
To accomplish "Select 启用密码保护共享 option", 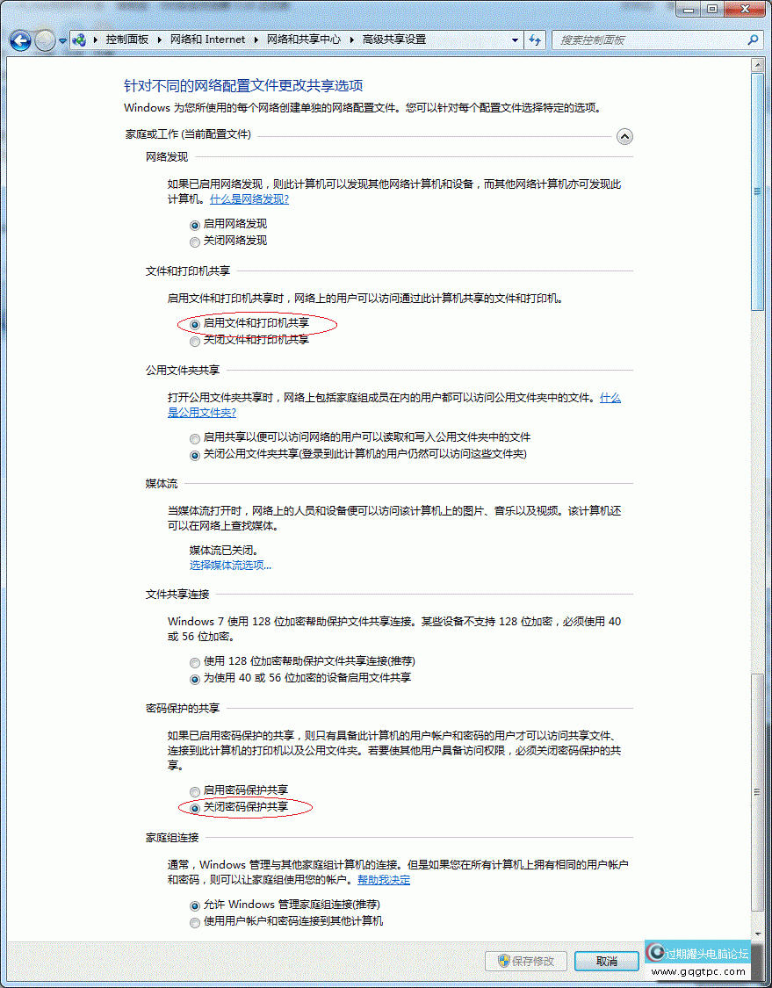I will [x=194, y=791].
